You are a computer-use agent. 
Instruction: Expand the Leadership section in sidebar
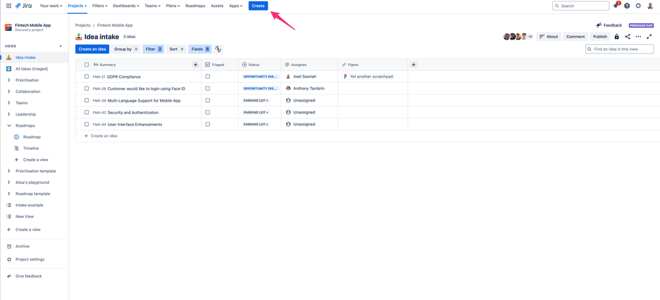tap(9, 114)
